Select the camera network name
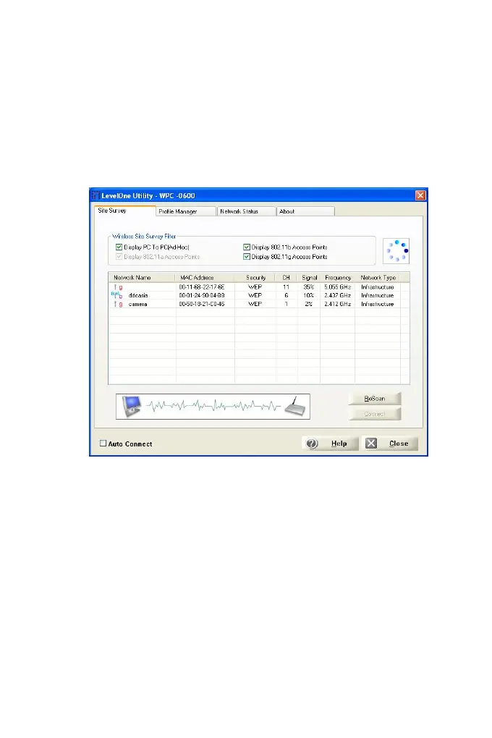This screenshot has height=738, width=492. point(138,304)
